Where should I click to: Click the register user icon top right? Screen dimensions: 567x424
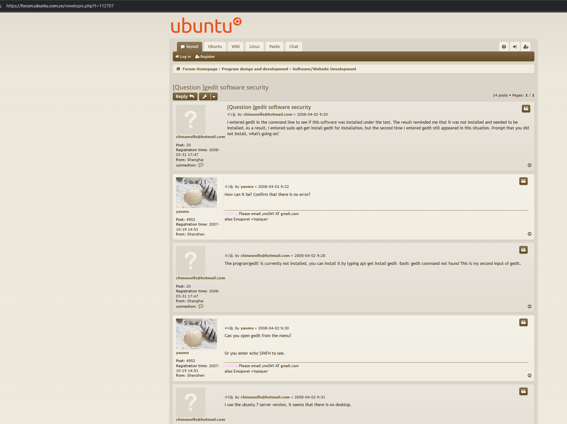point(526,47)
